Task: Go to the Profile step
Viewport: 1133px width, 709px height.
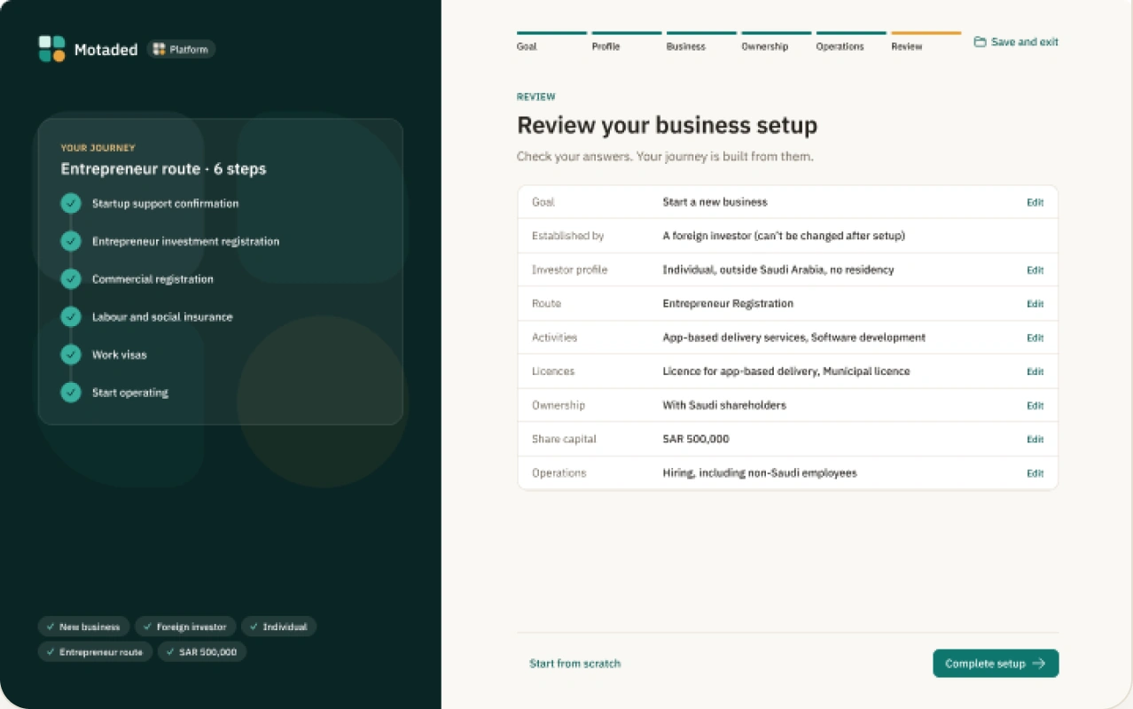Action: 627,41
